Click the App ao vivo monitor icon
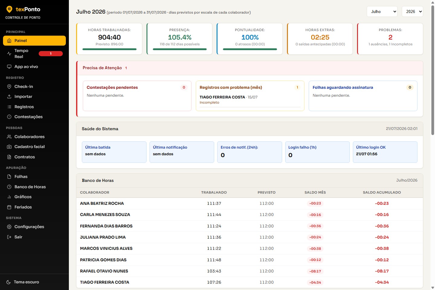The image size is (435, 290). [9, 67]
